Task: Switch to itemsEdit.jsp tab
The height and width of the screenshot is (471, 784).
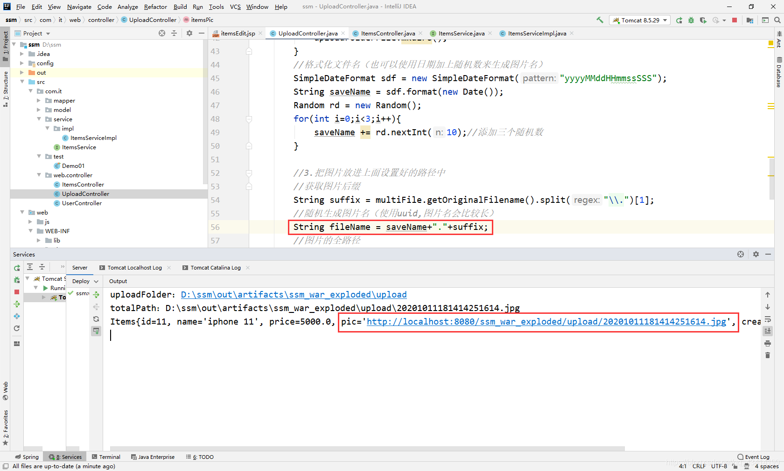Action: (x=238, y=33)
